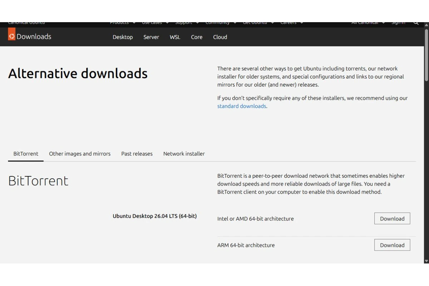
Task: Switch to the Network installer tab
Action: [x=184, y=154]
